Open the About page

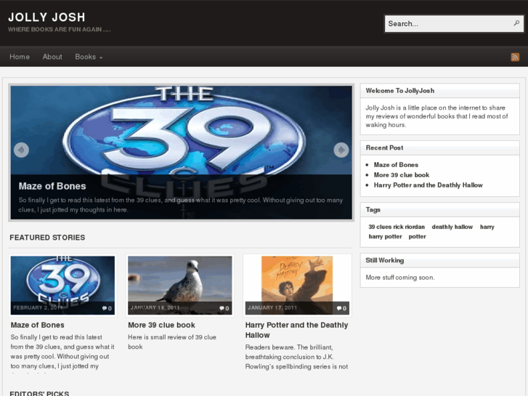52,57
